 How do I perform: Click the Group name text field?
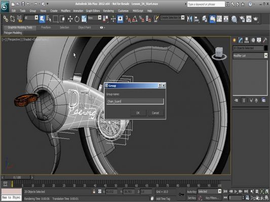[135, 102]
